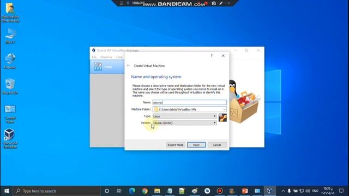The height and width of the screenshot is (196, 349).
Task: Click the back arrow in Create Virtual Machine
Action: [129, 65]
